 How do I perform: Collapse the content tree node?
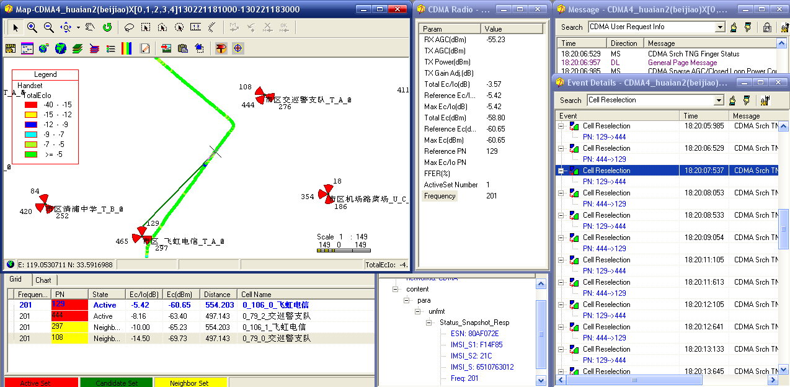coord(396,289)
